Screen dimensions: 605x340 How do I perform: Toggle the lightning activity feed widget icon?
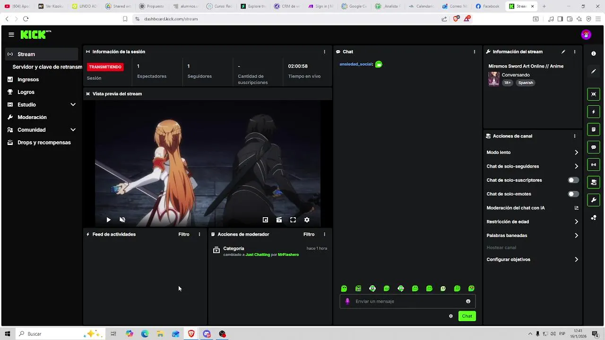coord(594,112)
